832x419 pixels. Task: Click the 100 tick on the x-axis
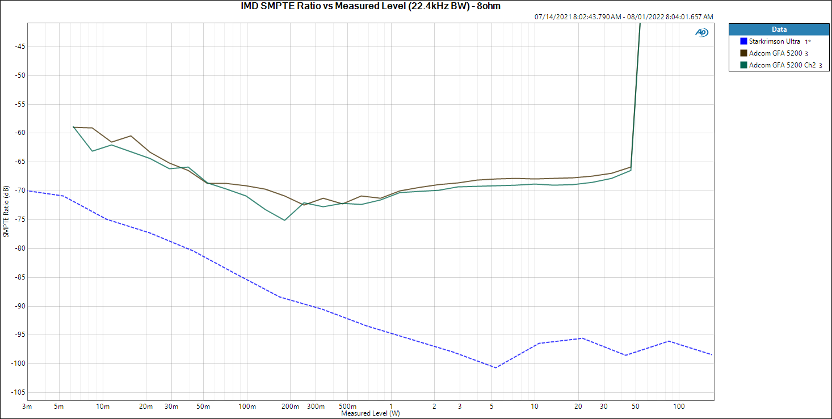tap(679, 407)
